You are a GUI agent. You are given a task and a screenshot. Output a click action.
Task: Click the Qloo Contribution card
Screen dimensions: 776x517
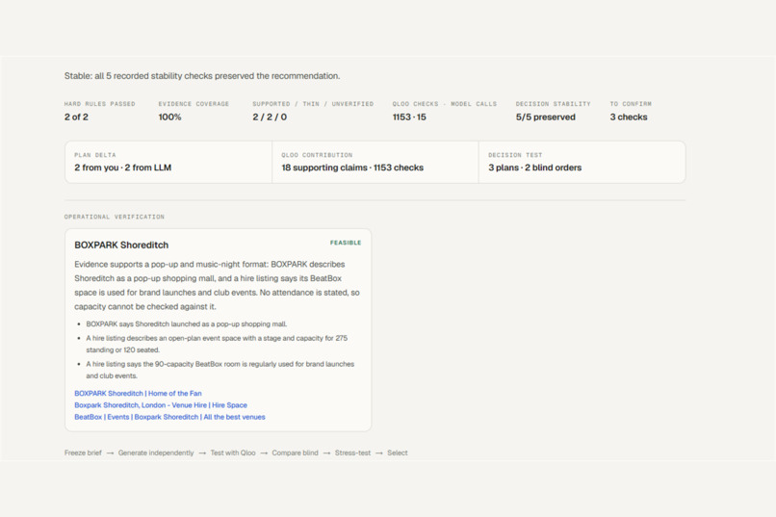tap(375, 163)
